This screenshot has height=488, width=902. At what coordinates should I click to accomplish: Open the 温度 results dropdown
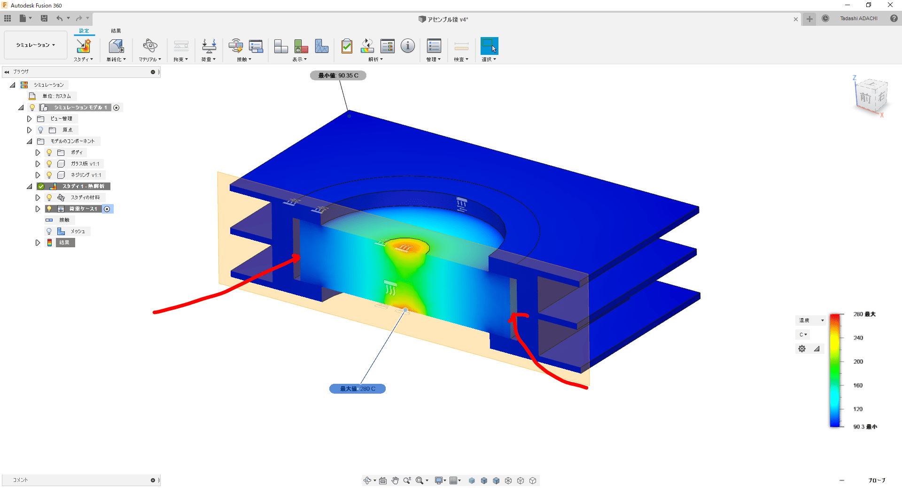[810, 320]
